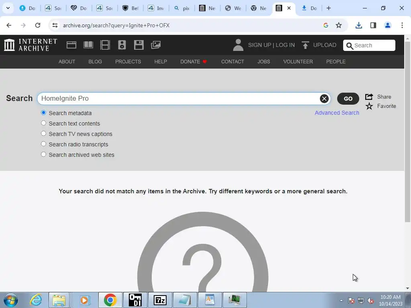Open Chrome from the taskbar
This screenshot has height=308, width=411.
click(x=110, y=300)
